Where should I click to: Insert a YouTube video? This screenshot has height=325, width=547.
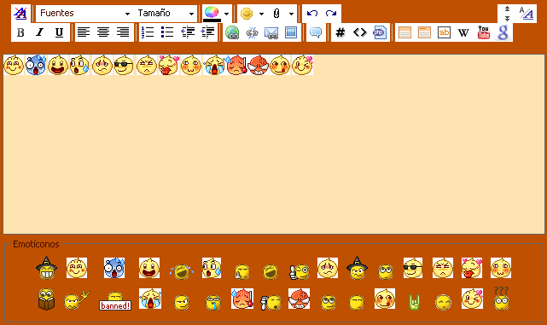tap(484, 32)
